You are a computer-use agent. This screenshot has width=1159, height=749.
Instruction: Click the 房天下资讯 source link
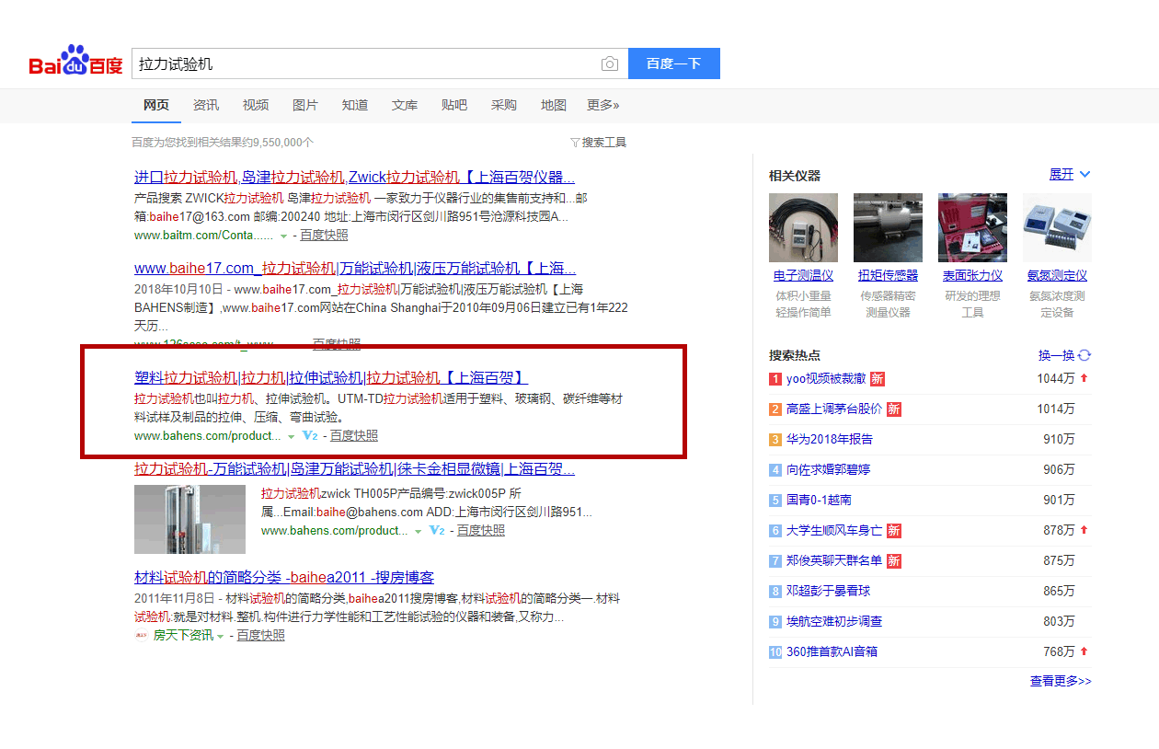tap(183, 635)
